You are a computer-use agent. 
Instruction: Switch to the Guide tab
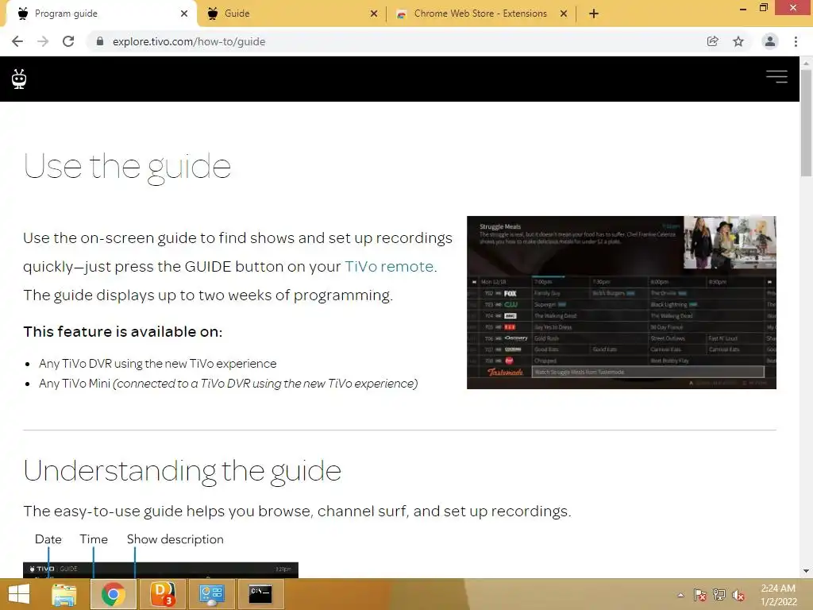291,14
